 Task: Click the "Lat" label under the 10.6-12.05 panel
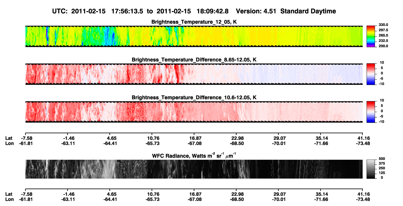coord(9,138)
